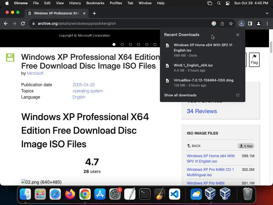Open the Bookmarks menu
273x205 pixels.
coord(95,3)
